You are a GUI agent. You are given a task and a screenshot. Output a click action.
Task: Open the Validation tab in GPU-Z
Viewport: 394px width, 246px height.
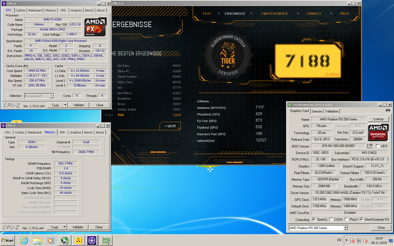(332, 111)
